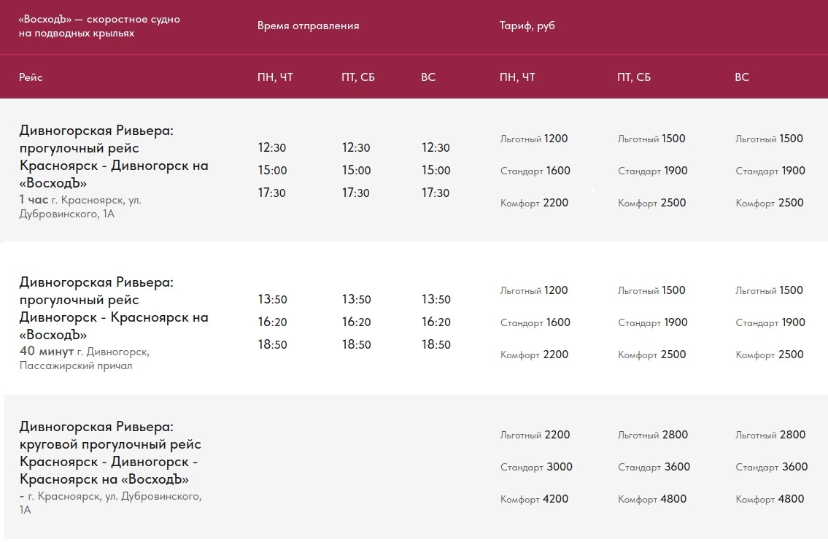Pick the 17:30 departure in the ПН, ЧТ column
Viewport: 828px width, 542px height.
272,193
